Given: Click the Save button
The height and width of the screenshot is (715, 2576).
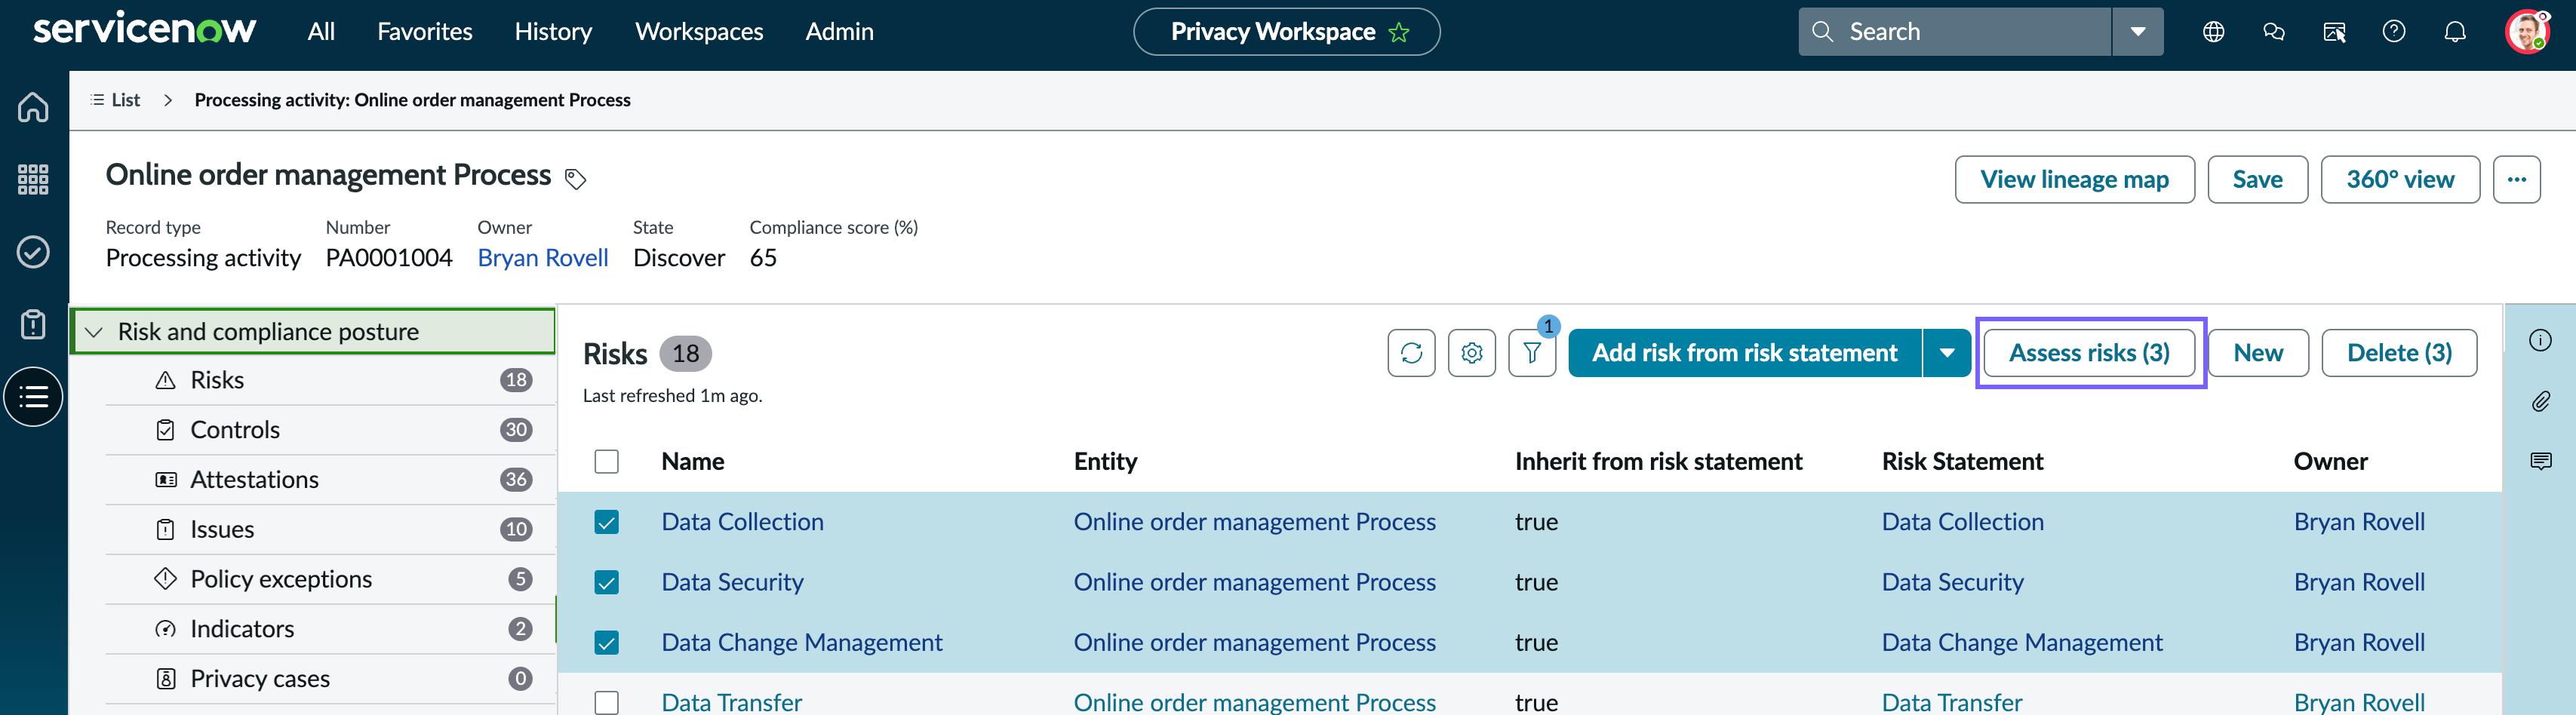Looking at the screenshot, I should coord(2257,179).
